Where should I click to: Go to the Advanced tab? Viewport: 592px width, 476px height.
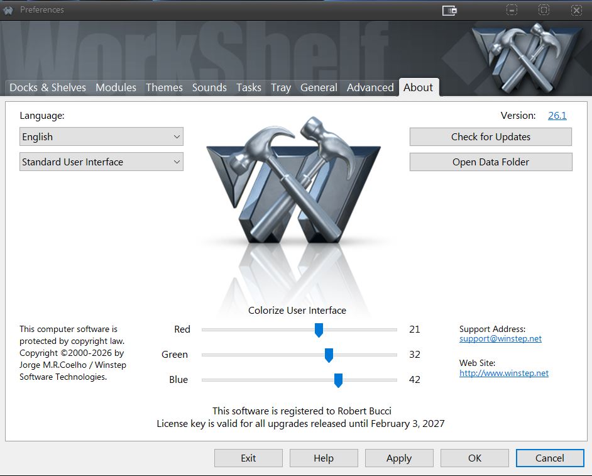pyautogui.click(x=370, y=87)
